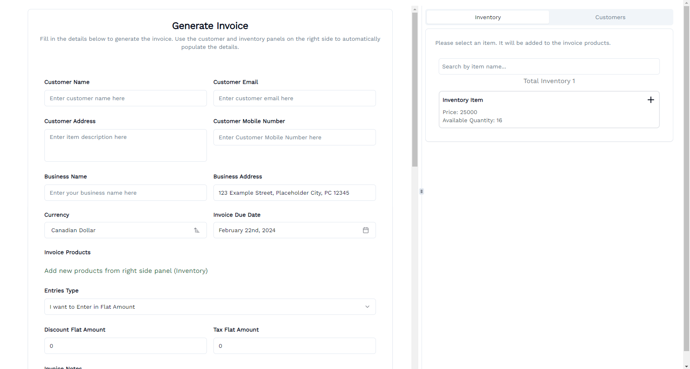Open the calendar icon in Invoice Due Date
The image size is (690, 369).
pyautogui.click(x=365, y=230)
